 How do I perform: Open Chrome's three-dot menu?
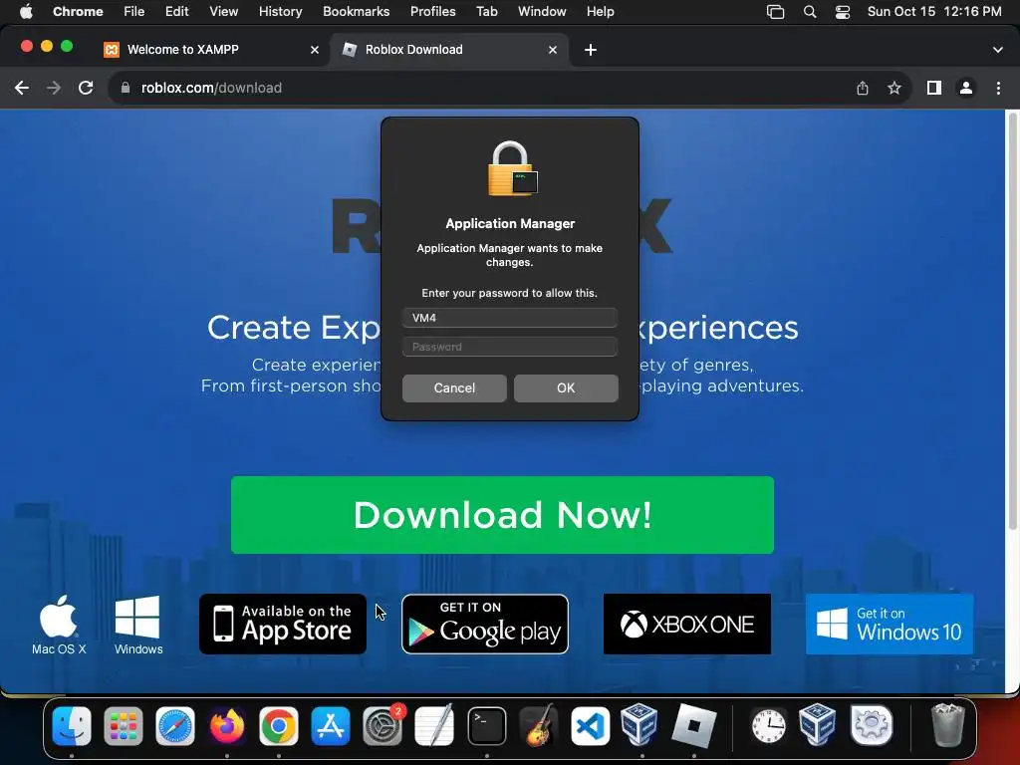click(998, 88)
